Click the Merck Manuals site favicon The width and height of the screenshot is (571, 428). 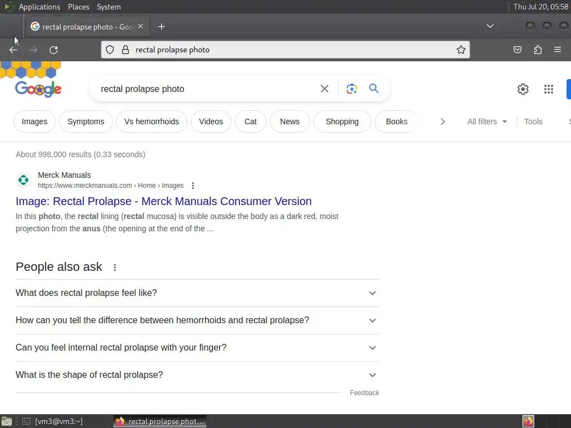click(x=23, y=180)
